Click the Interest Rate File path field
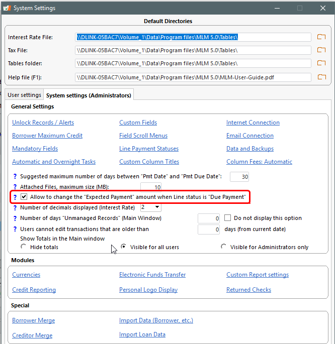 pyautogui.click(x=193, y=37)
